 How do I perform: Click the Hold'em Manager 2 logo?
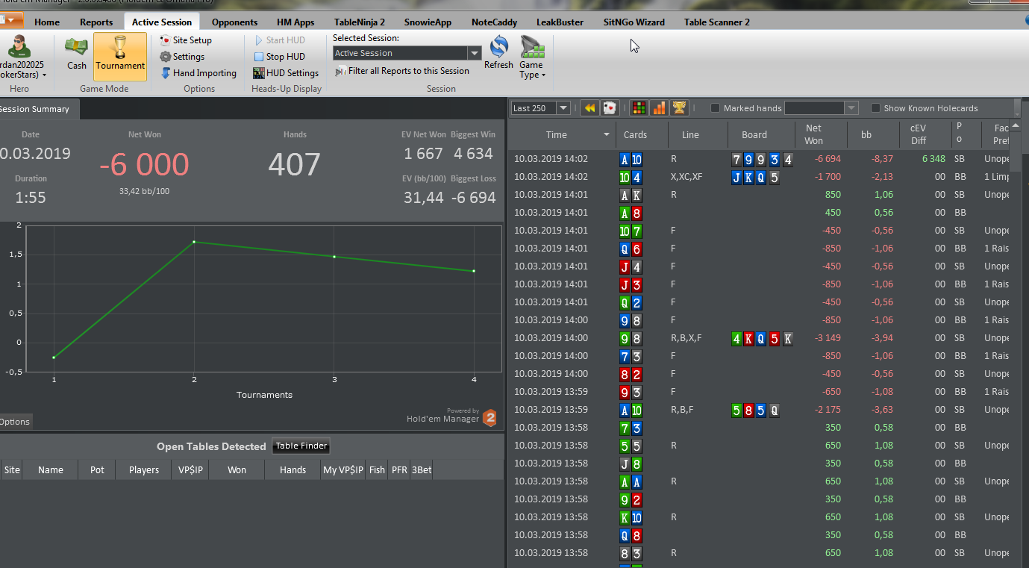(x=490, y=417)
